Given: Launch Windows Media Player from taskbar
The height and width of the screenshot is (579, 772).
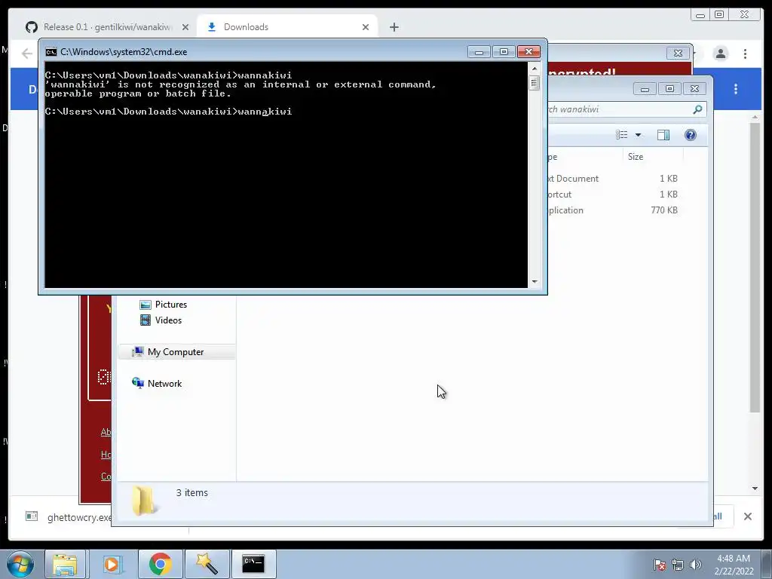Looking at the screenshot, I should [112, 564].
